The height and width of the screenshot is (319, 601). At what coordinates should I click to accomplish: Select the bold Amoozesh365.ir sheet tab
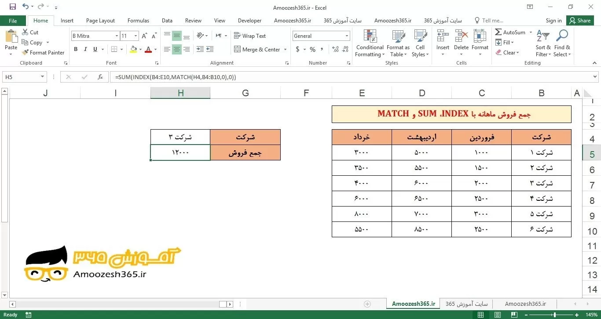click(x=414, y=304)
